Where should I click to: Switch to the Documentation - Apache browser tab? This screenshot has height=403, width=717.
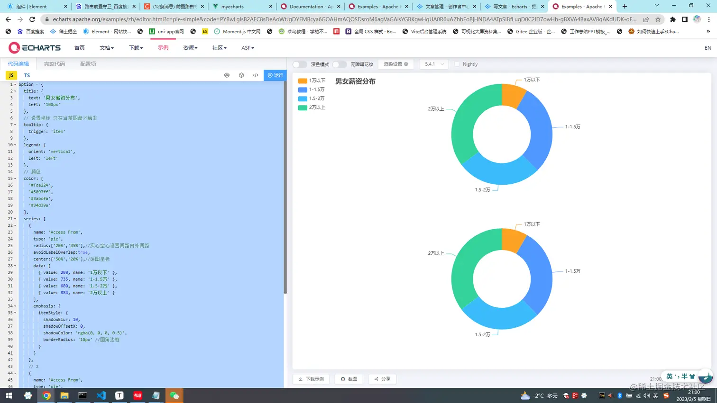[311, 7]
